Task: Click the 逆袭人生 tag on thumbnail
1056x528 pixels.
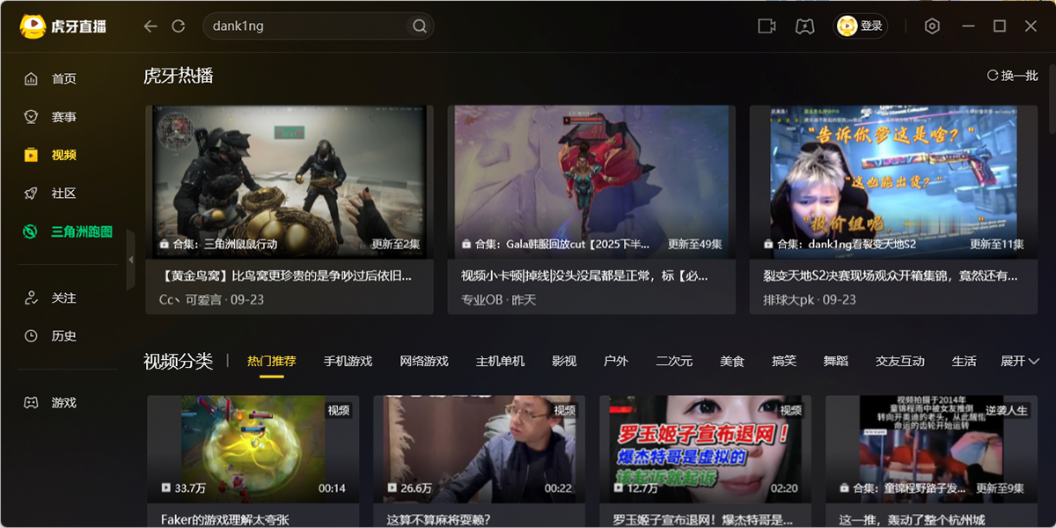Action: click(x=1007, y=410)
